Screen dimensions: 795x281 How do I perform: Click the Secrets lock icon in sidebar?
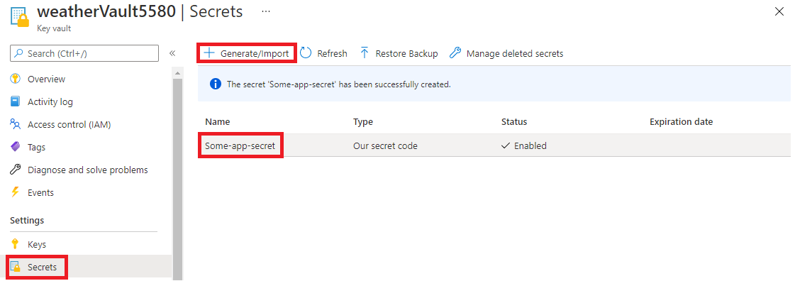[x=15, y=266]
